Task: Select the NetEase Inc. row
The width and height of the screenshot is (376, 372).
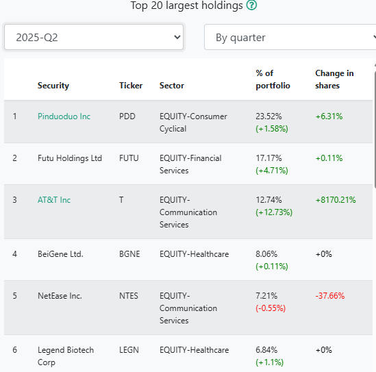Action: [x=188, y=308]
